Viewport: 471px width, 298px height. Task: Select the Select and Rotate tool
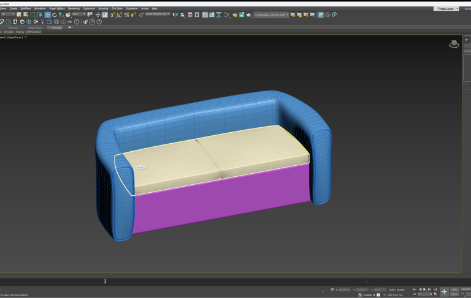(55, 15)
